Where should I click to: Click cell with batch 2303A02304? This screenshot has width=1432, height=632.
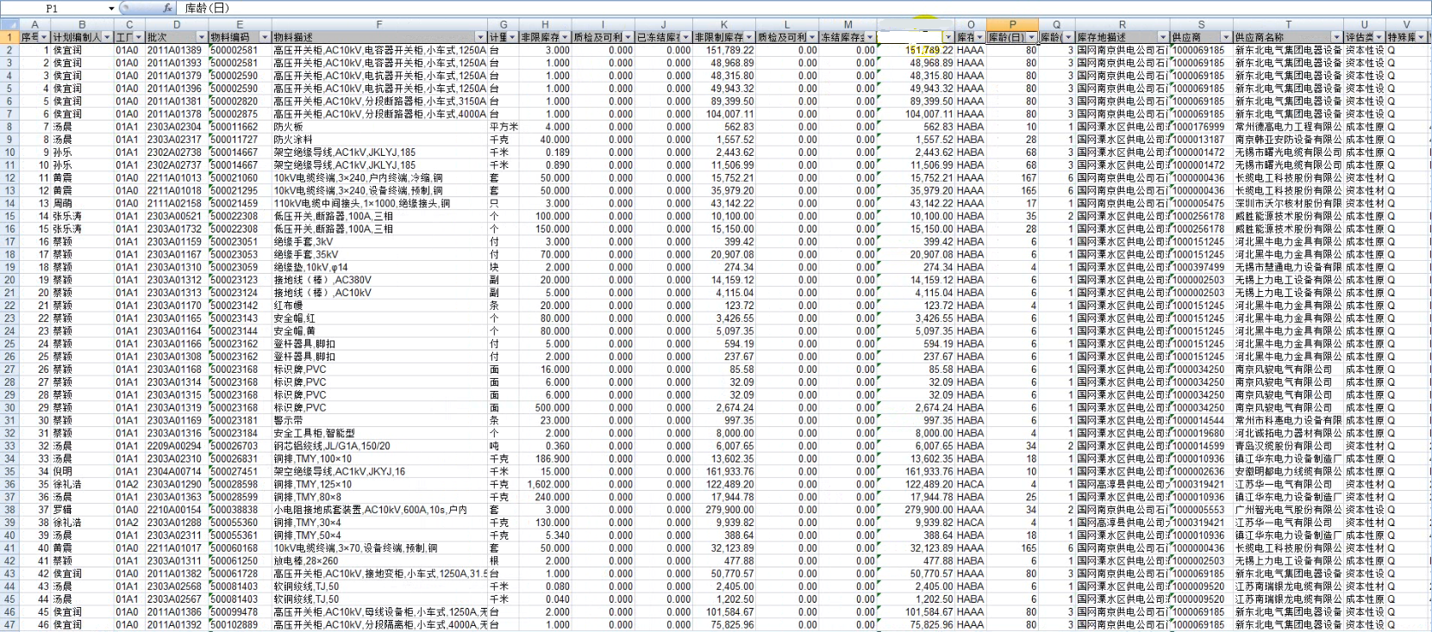(175, 127)
